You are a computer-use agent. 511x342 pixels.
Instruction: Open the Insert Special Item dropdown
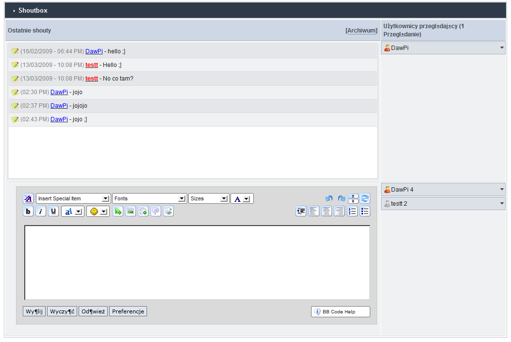tap(73, 198)
